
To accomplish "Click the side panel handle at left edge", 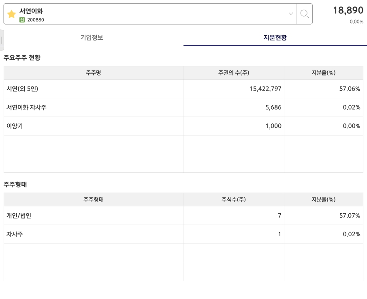I will pyautogui.click(x=2, y=40).
